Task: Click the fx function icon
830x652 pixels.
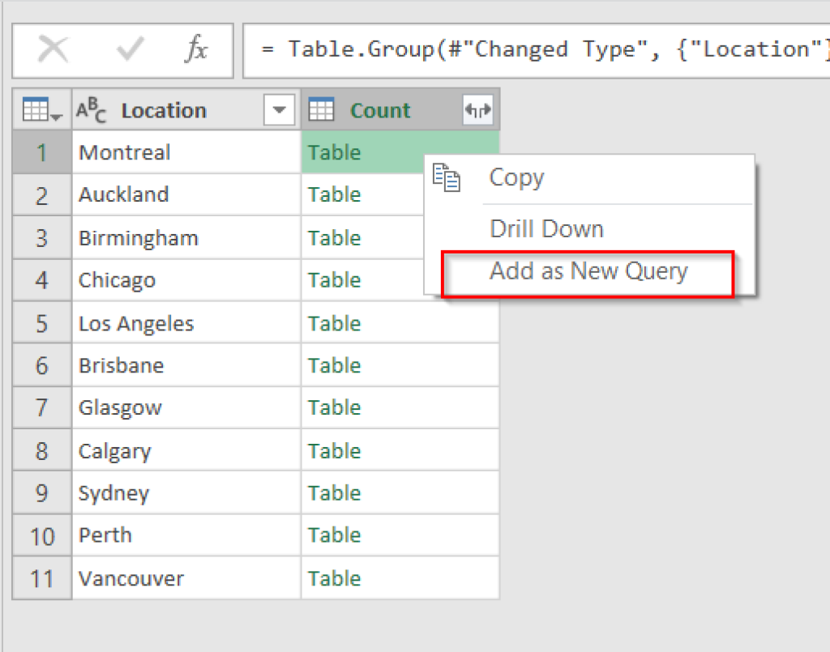Action: [x=195, y=50]
